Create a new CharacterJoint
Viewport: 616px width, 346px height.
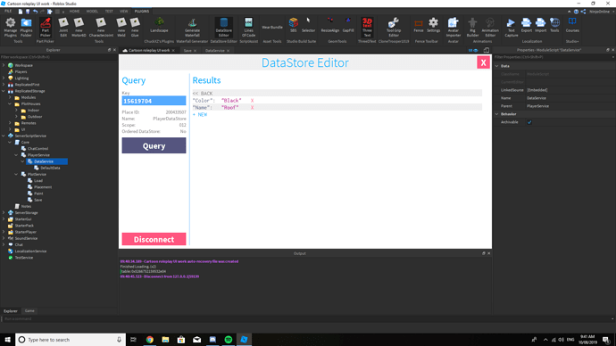[x=101, y=27]
